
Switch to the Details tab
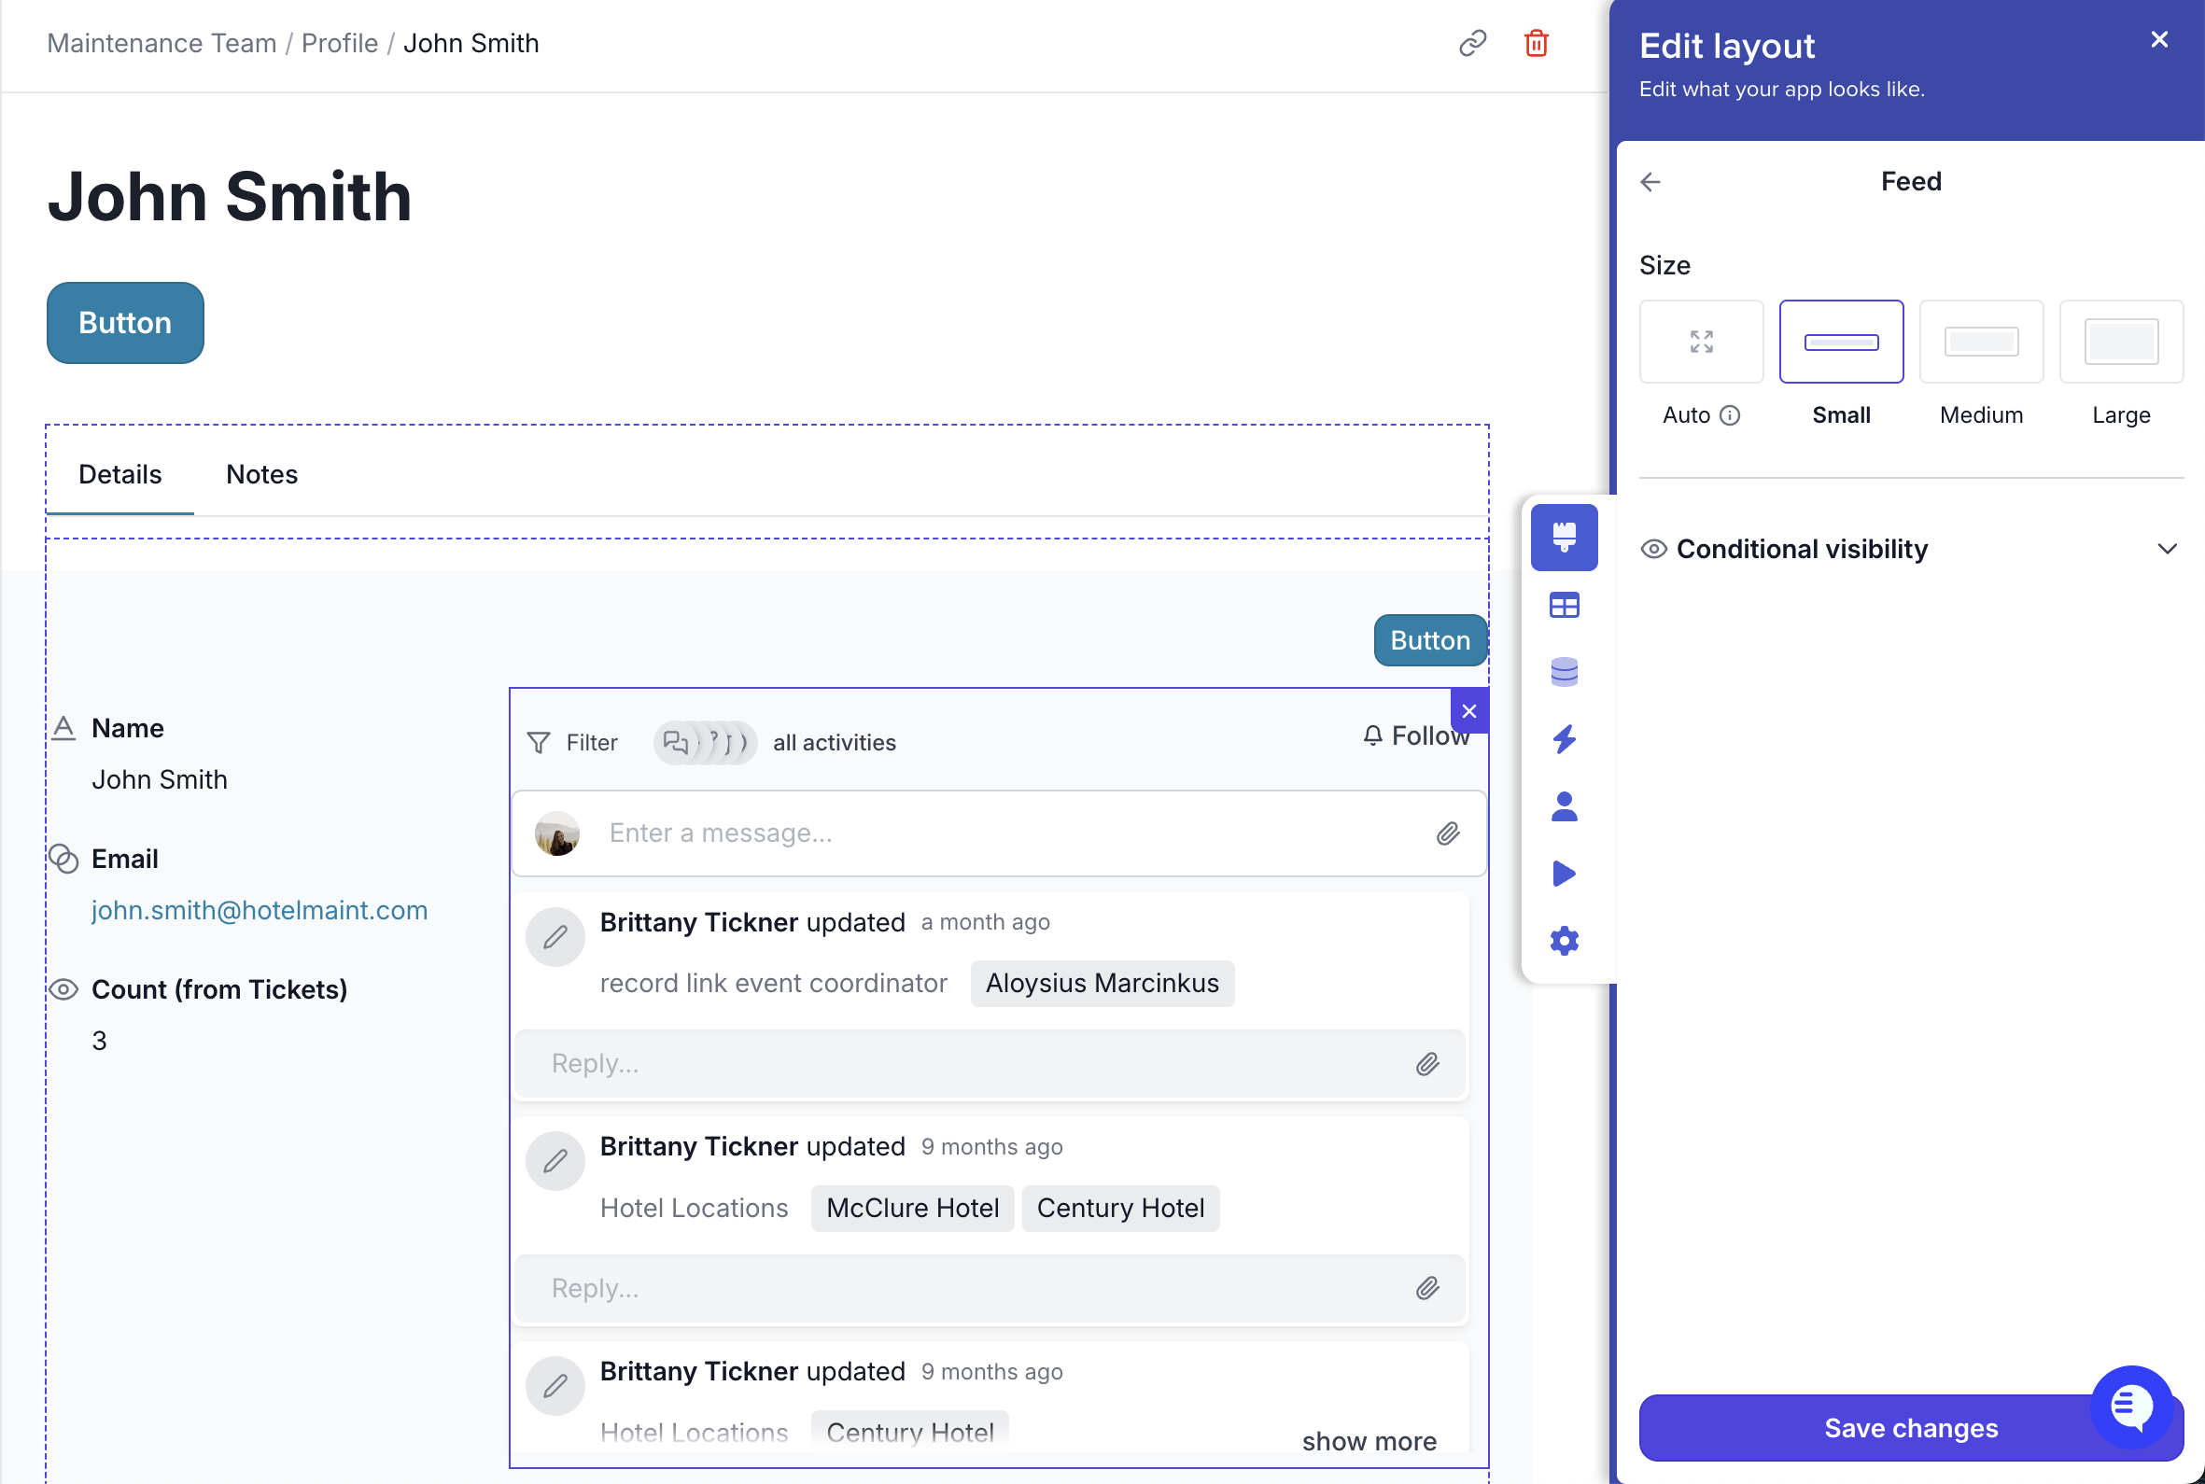119,474
